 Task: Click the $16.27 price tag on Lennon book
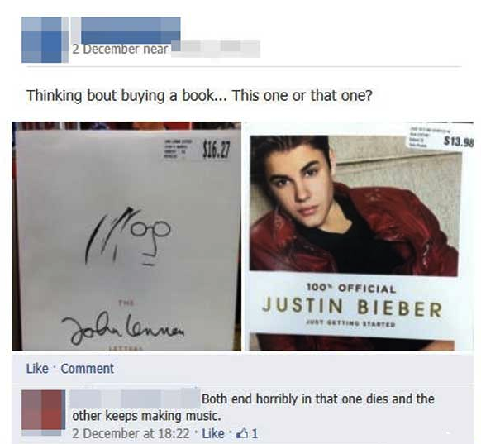[x=217, y=149]
